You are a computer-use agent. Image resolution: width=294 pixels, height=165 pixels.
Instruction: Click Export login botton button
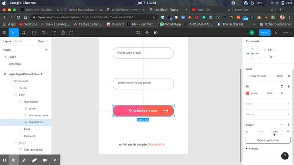click(x=268, y=140)
